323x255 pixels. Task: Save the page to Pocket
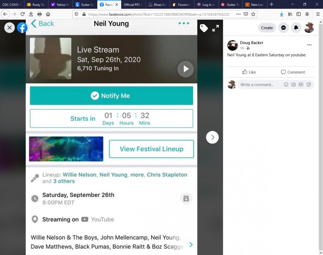pos(246,14)
